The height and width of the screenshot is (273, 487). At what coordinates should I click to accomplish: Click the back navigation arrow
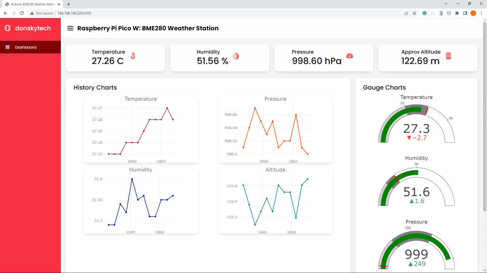(5, 13)
